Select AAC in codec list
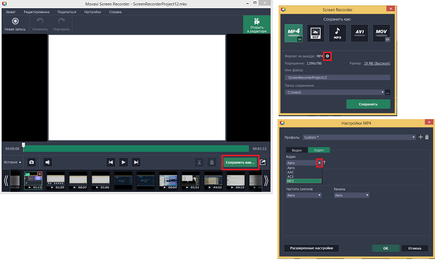 (304, 172)
